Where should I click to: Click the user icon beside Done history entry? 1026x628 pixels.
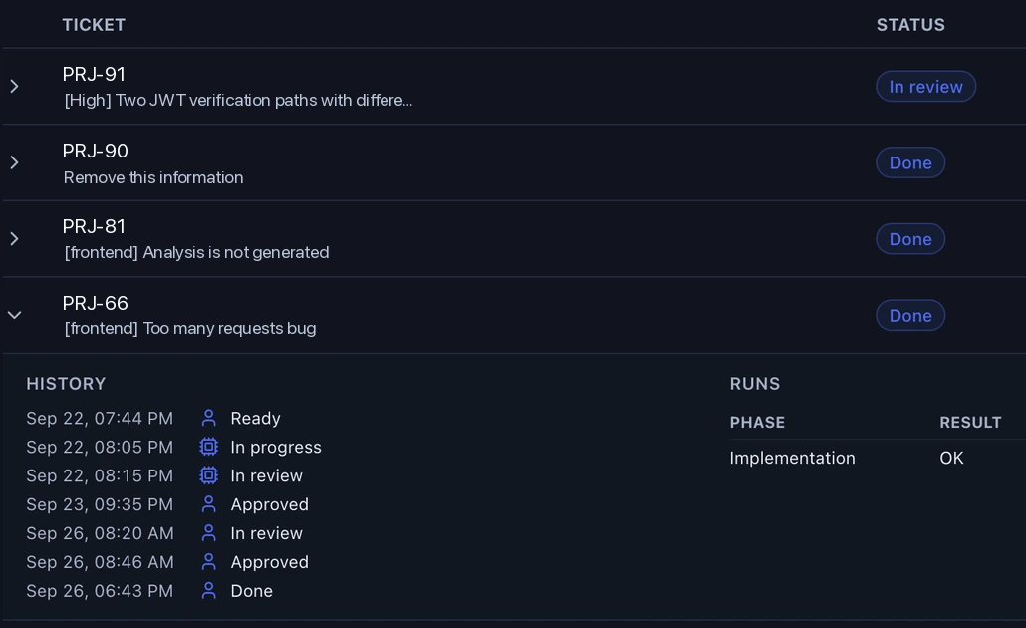pyautogui.click(x=209, y=591)
